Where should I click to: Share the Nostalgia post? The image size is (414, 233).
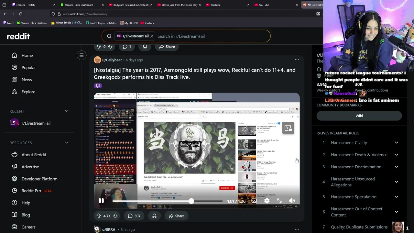coord(176,216)
